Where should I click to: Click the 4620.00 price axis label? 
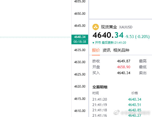[80, 86]
